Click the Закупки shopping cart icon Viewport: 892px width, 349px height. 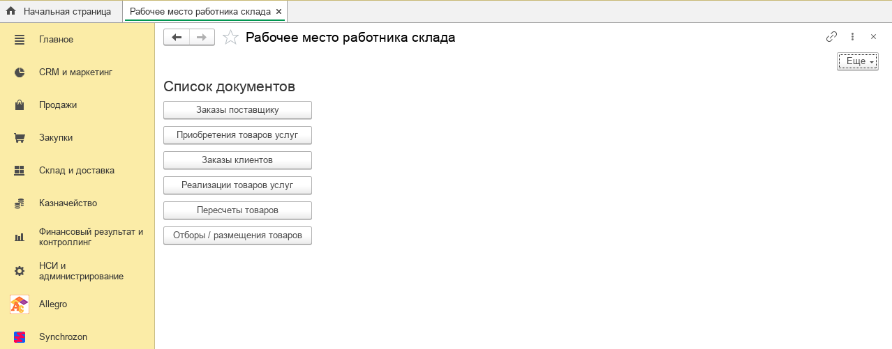20,138
